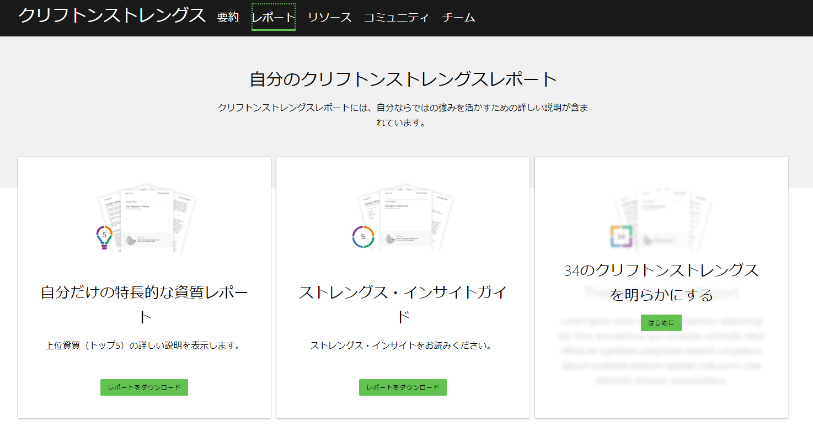Click the 自分のクリフトンストレングスレポート page heading

(x=403, y=79)
